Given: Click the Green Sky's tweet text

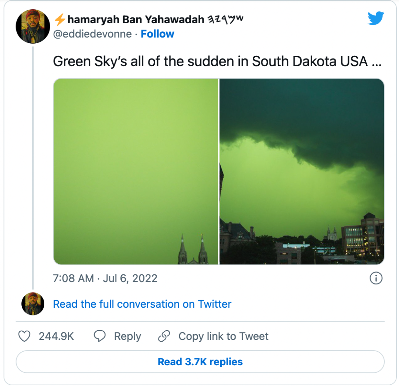Looking at the screenshot, I should coord(217,62).
